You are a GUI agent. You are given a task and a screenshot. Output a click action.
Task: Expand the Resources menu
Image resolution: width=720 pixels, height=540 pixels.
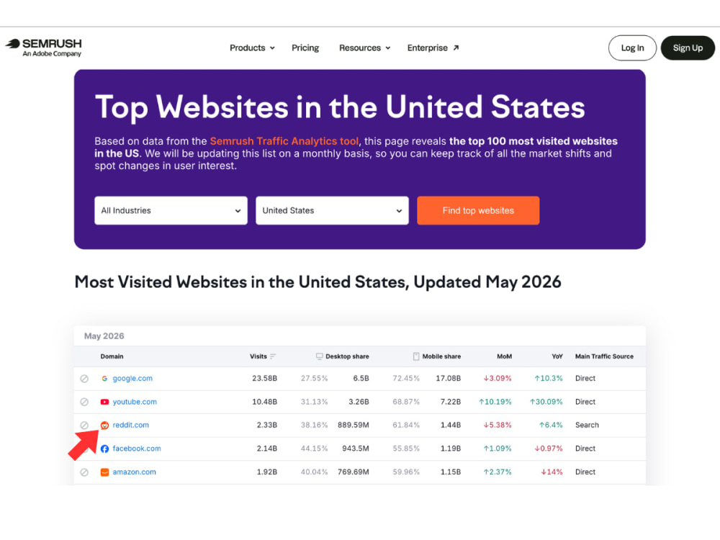[364, 48]
